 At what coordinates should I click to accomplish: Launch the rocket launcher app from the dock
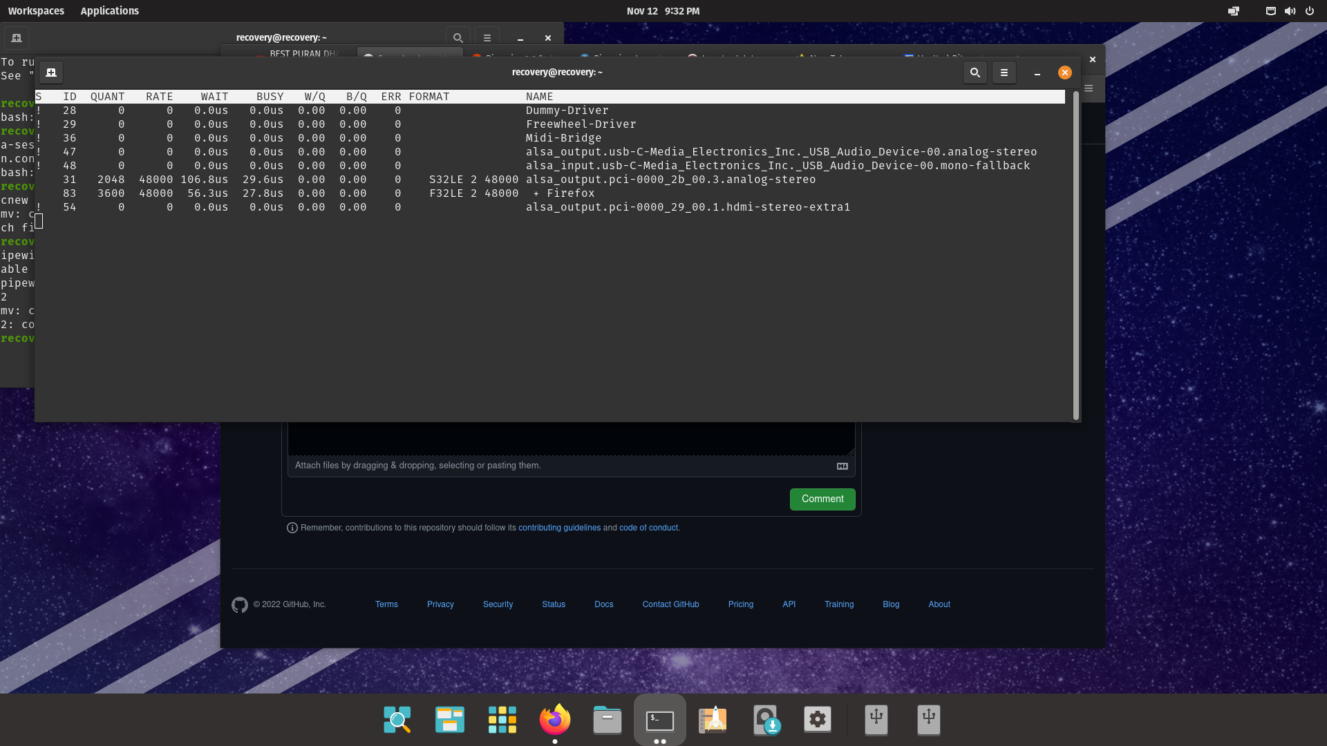[712, 719]
